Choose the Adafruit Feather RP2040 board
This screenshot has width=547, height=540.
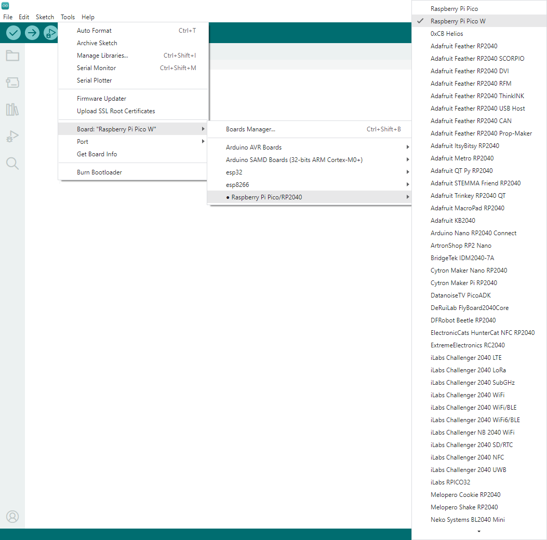pos(479,46)
